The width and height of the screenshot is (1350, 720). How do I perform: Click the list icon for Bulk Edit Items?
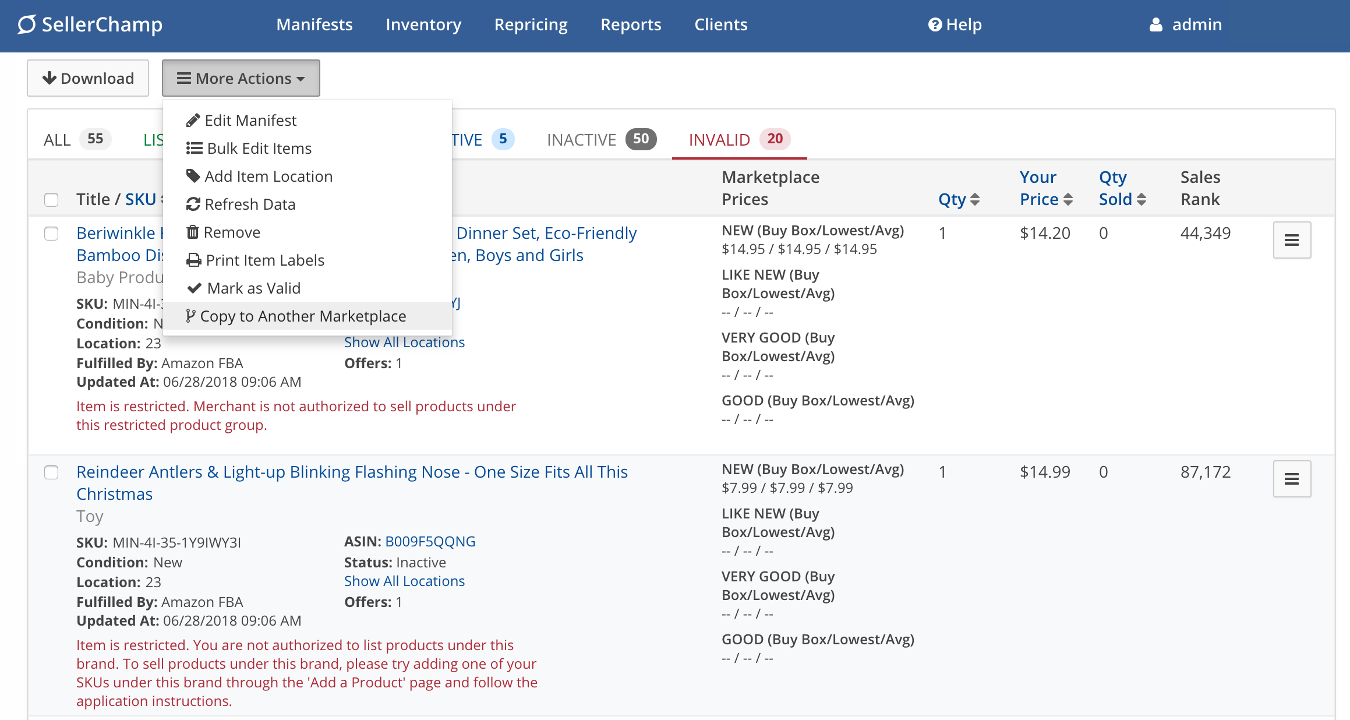(x=194, y=149)
